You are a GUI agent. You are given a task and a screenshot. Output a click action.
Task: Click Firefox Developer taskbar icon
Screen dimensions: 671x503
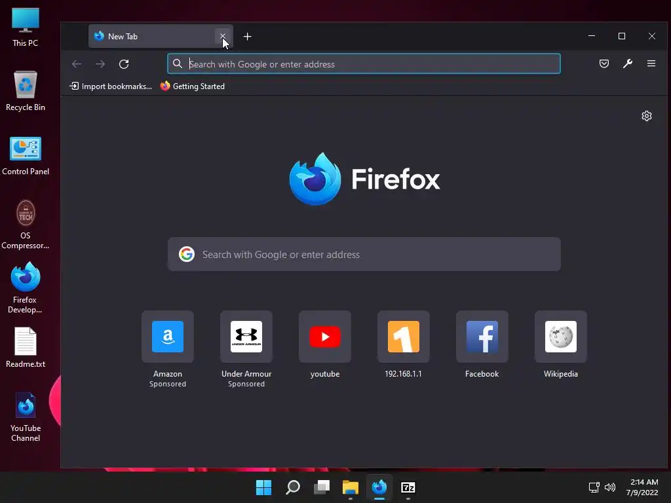pyautogui.click(x=379, y=487)
